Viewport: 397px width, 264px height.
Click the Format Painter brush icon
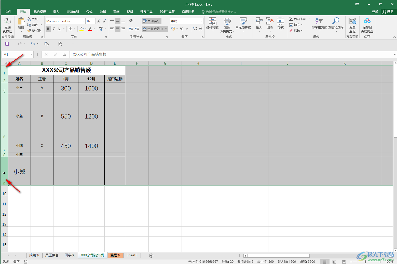click(x=30, y=31)
